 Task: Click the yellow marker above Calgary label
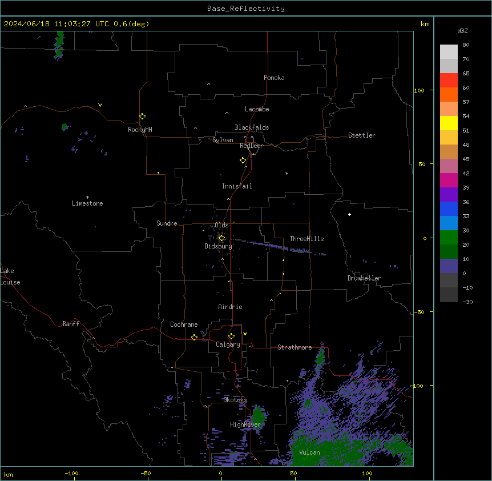coord(231,336)
